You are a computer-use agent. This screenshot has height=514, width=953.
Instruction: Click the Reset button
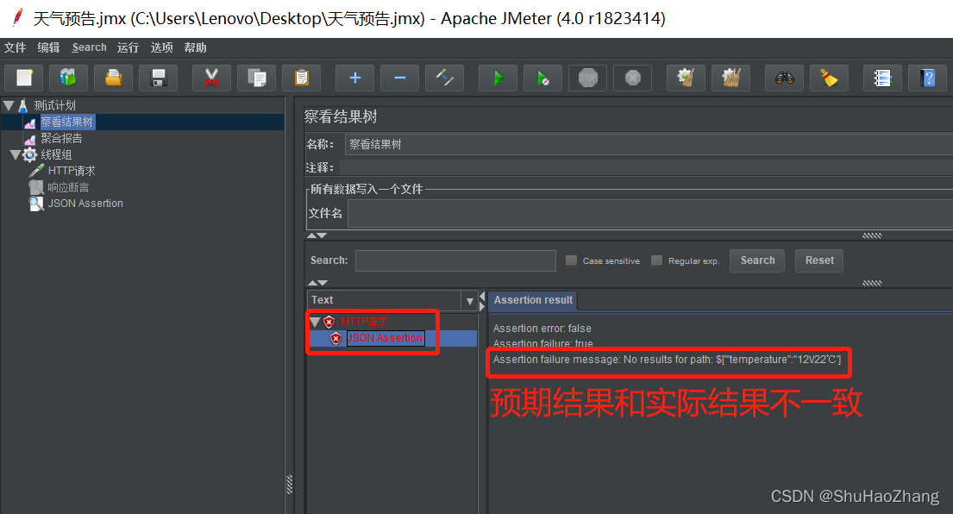point(819,260)
